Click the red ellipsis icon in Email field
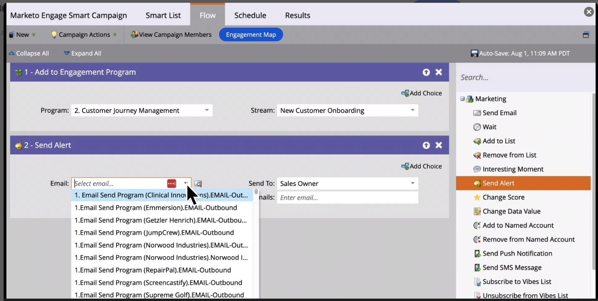Viewport: 598px width, 301px height. [x=171, y=184]
